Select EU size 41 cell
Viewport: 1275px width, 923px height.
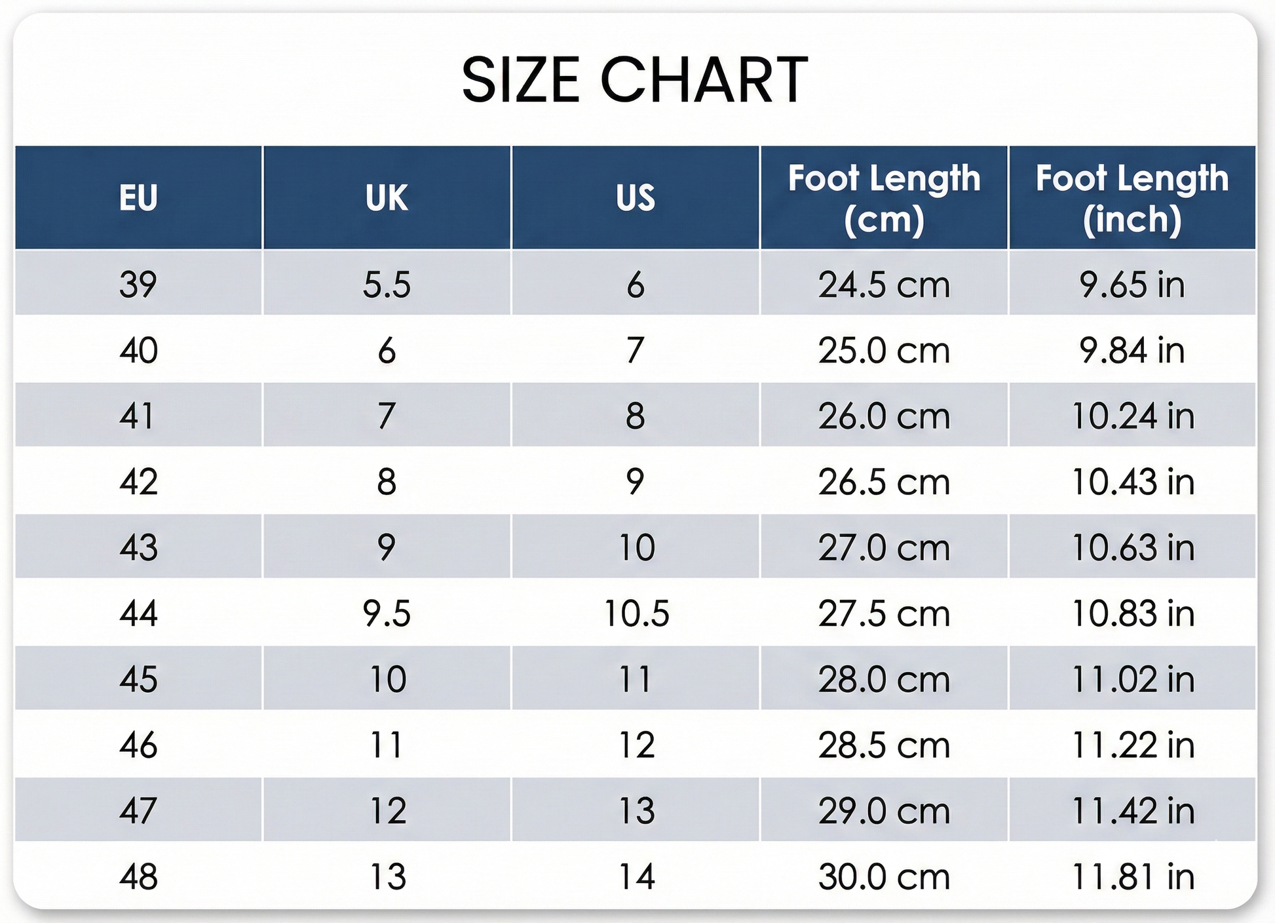pyautogui.click(x=138, y=416)
